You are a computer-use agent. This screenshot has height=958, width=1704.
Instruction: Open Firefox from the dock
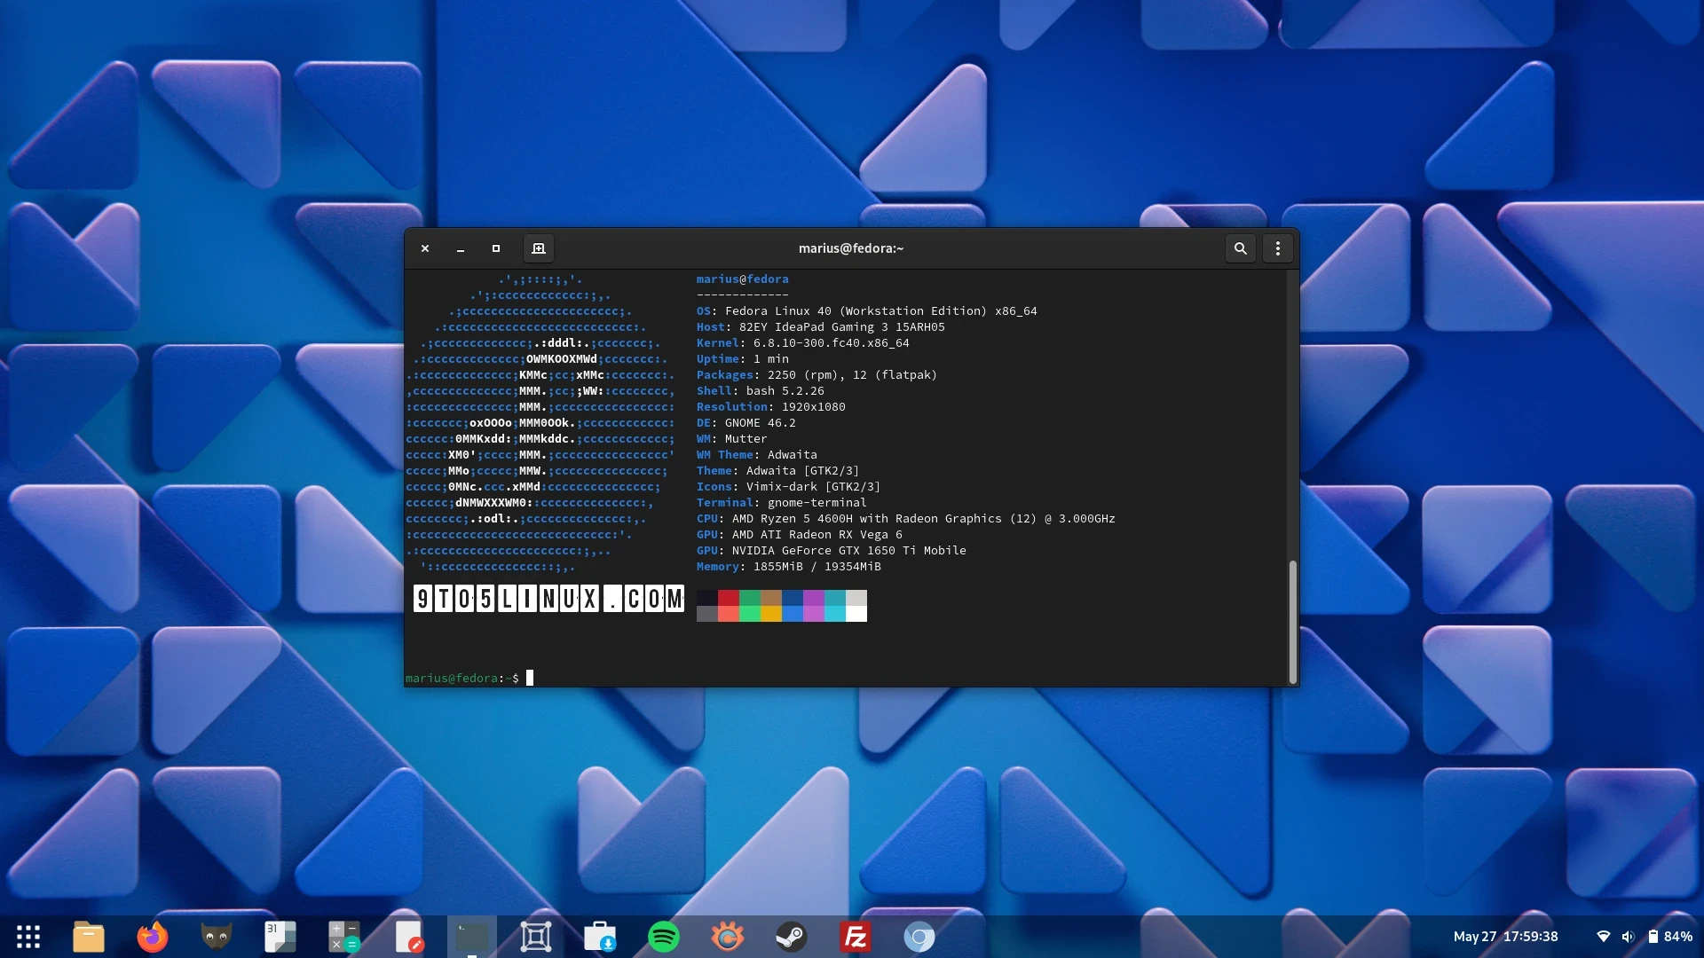click(x=152, y=937)
